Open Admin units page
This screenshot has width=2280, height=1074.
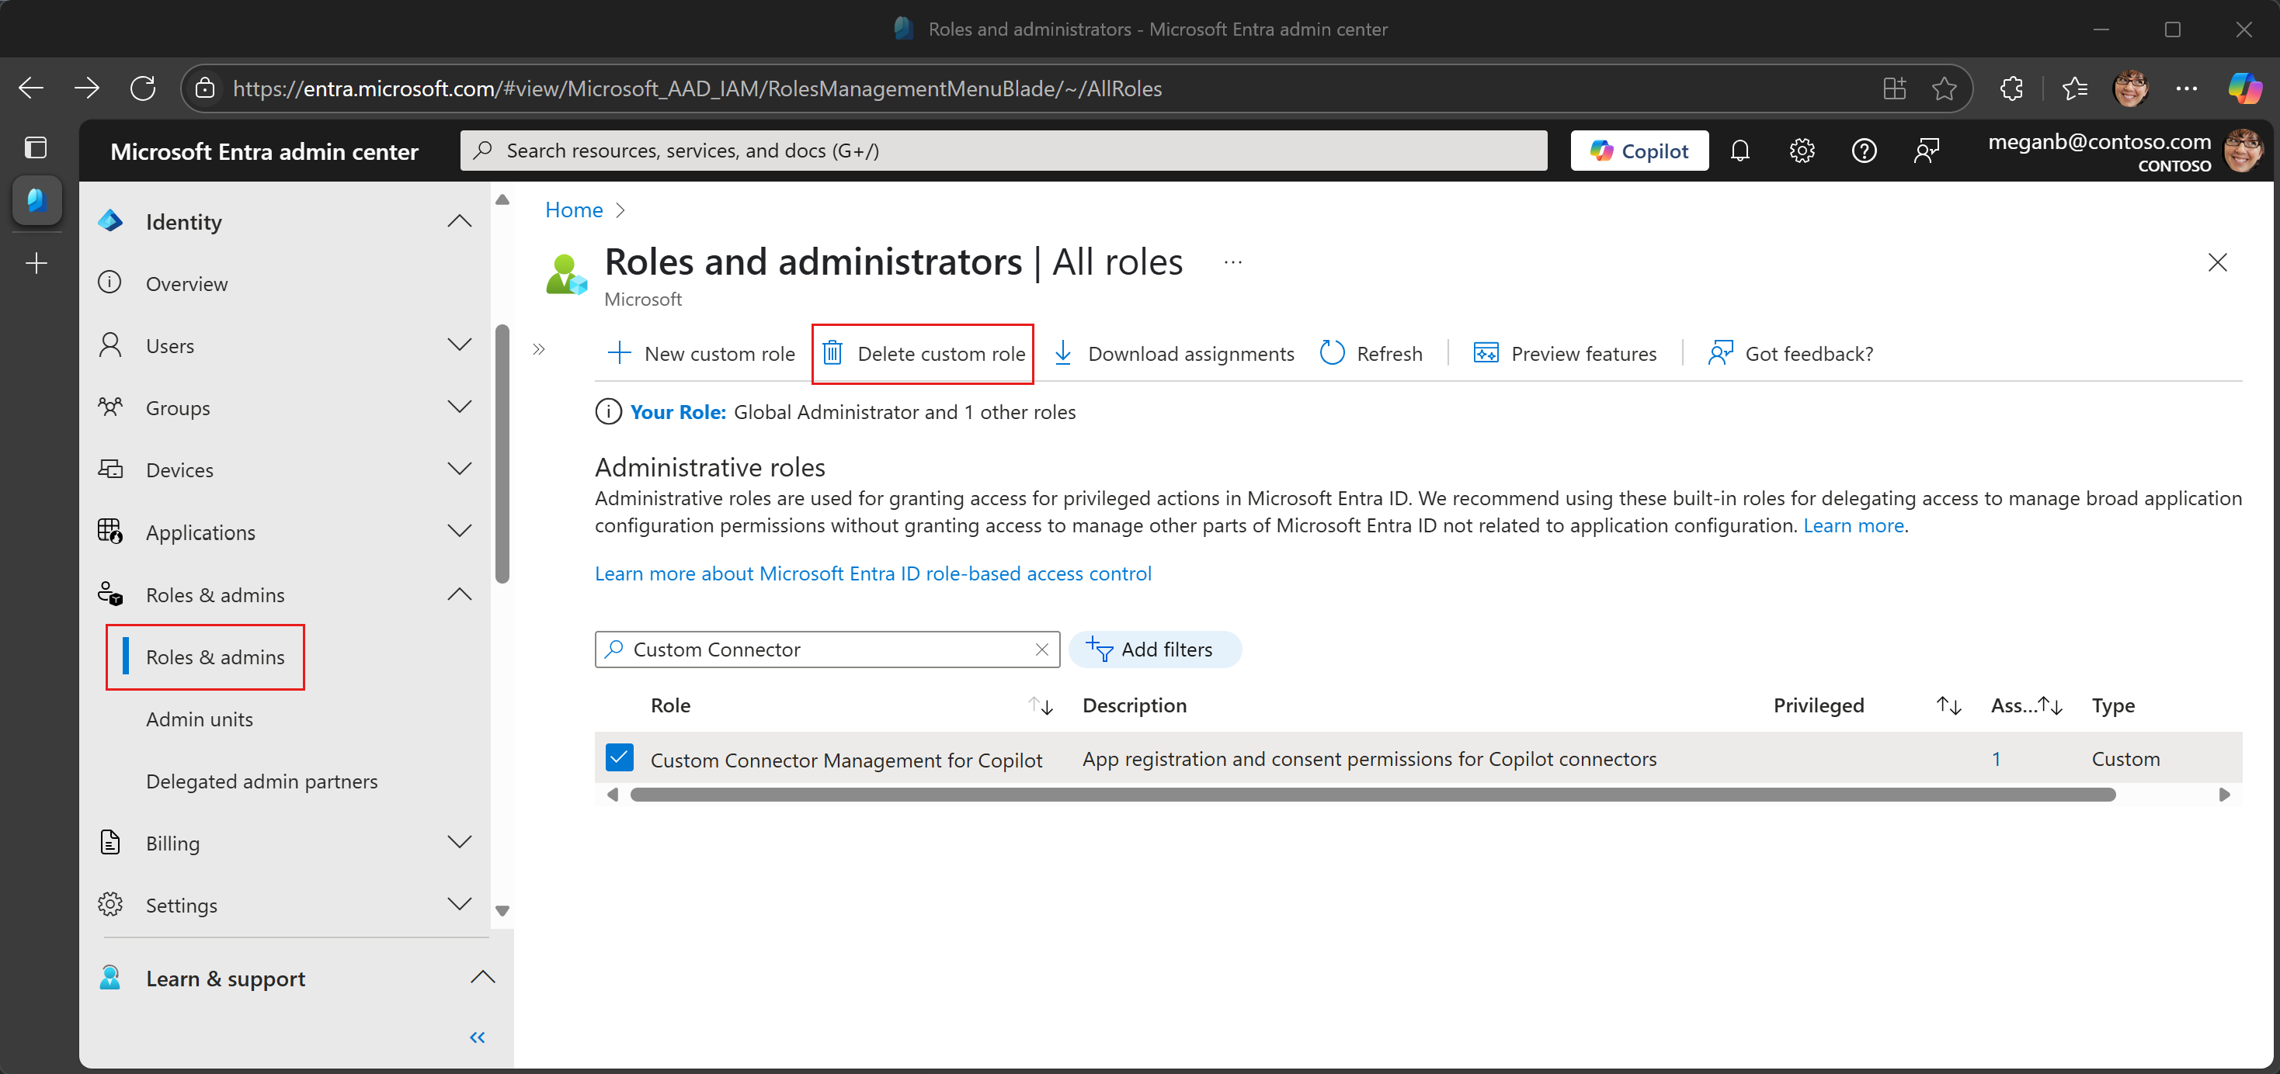199,719
